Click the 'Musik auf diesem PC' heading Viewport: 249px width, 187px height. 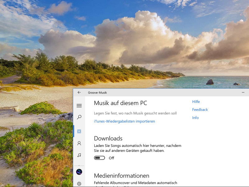pyautogui.click(x=120, y=103)
